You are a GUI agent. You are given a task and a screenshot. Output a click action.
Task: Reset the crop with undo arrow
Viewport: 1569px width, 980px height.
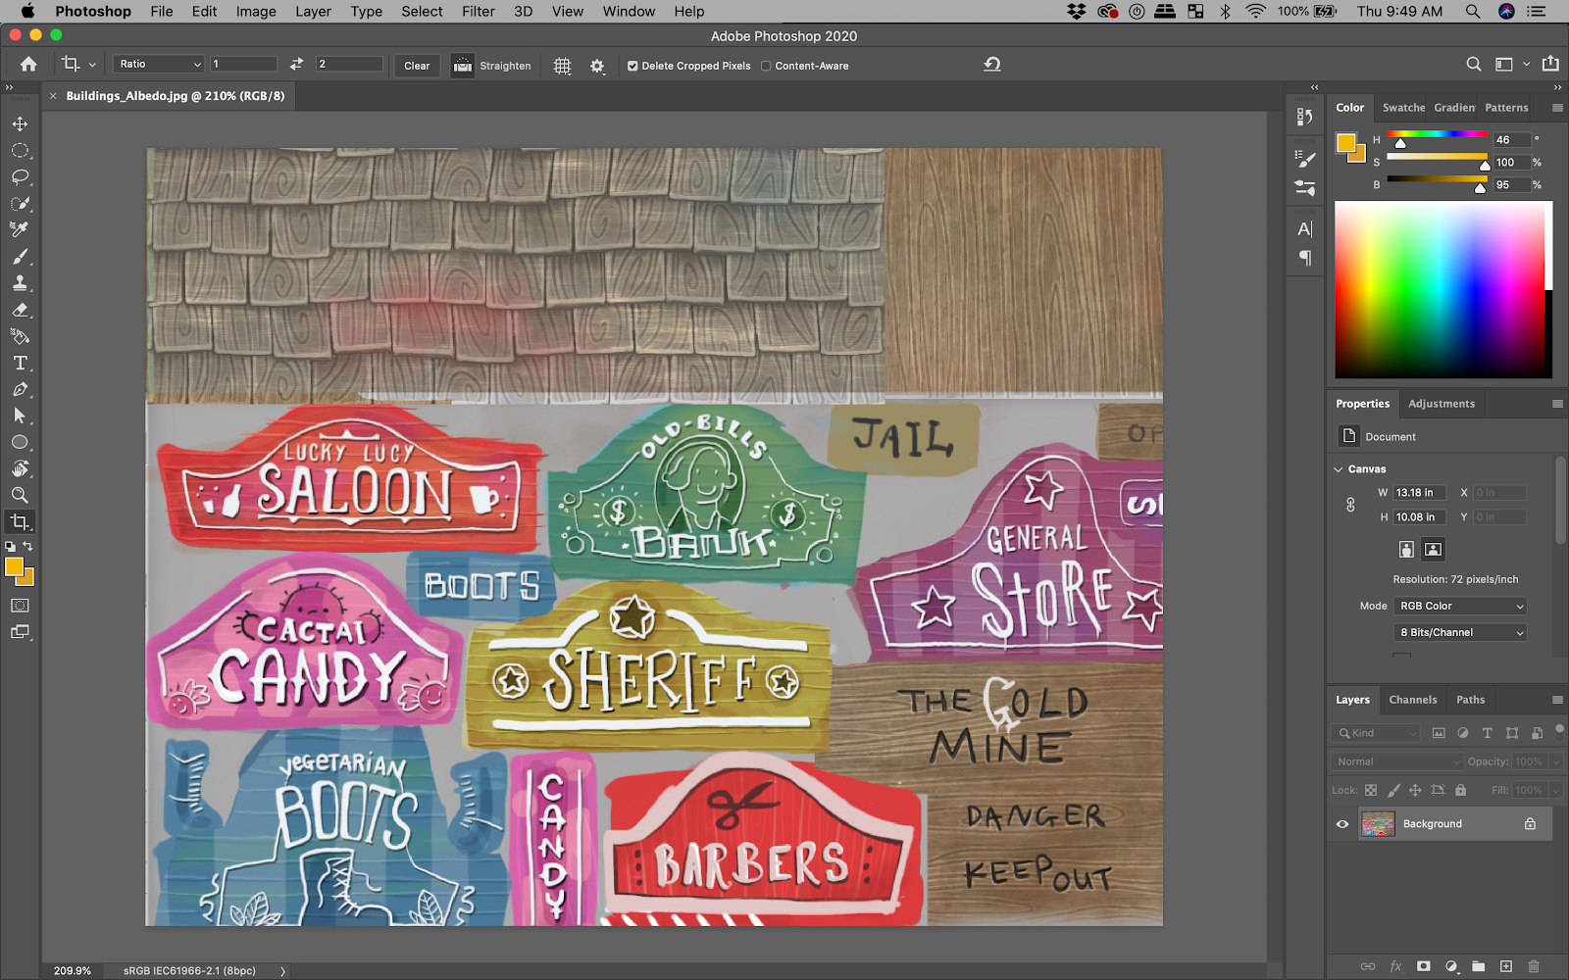992,65
